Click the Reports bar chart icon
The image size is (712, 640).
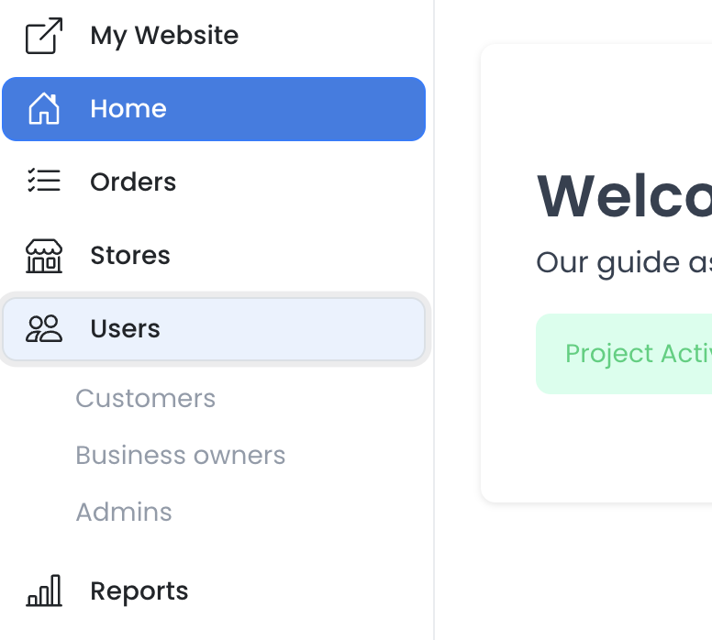pyautogui.click(x=44, y=590)
